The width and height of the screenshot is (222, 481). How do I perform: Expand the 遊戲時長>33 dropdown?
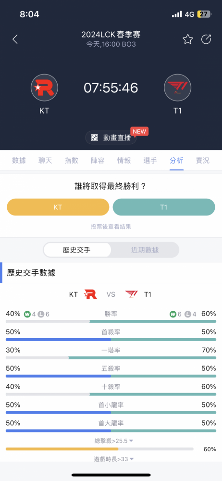point(114,459)
